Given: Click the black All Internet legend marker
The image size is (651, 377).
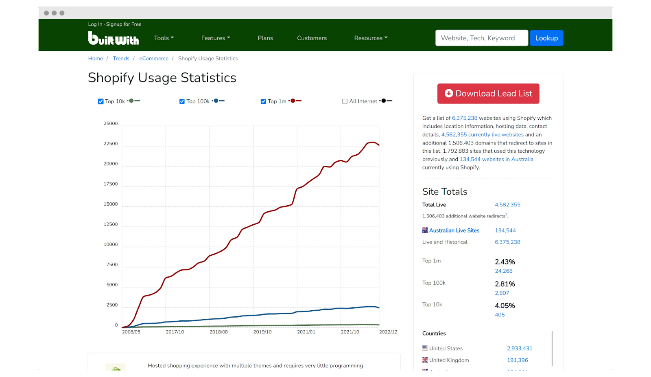Looking at the screenshot, I should point(386,101).
